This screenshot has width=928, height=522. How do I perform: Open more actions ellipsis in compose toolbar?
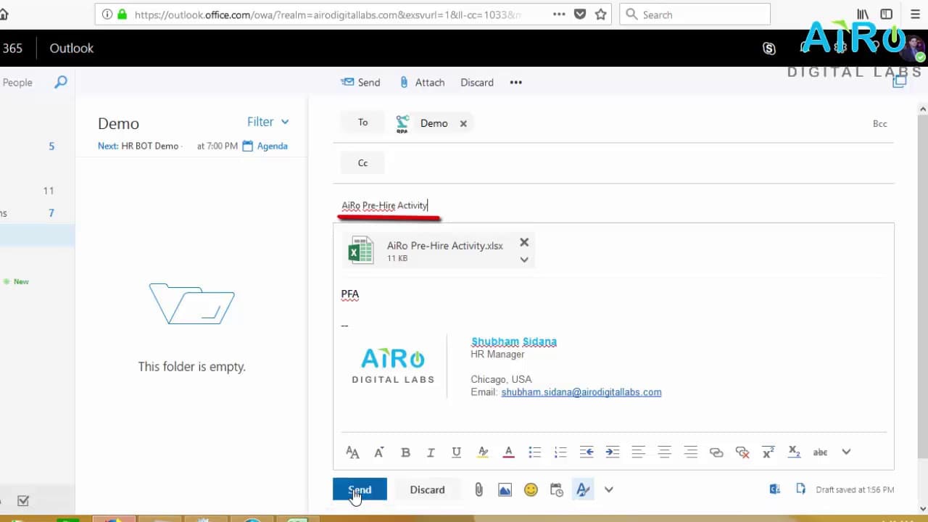click(515, 83)
